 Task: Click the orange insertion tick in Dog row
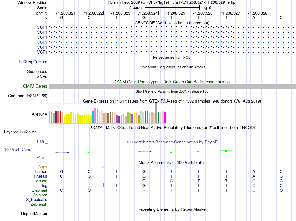click(x=103, y=185)
